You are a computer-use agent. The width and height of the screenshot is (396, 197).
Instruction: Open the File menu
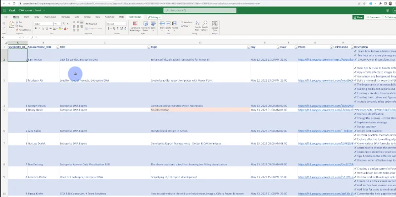(x=5, y=17)
